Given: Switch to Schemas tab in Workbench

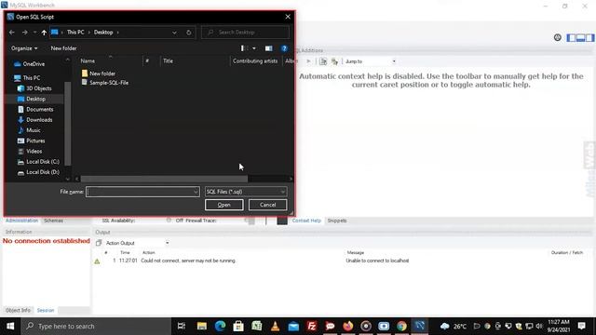Looking at the screenshot, I should pyautogui.click(x=54, y=221).
